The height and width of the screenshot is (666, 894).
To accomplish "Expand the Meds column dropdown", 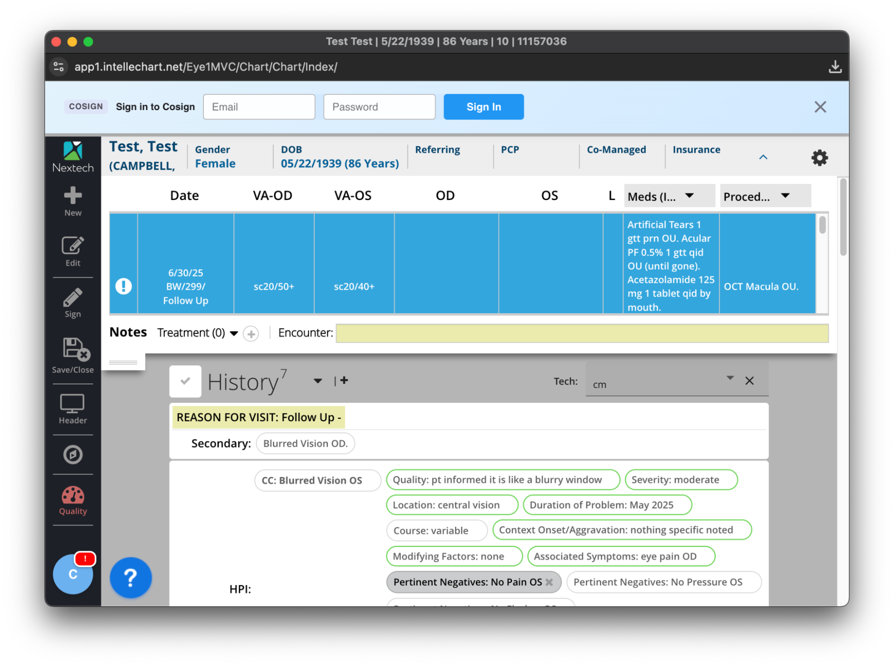I will (x=689, y=196).
